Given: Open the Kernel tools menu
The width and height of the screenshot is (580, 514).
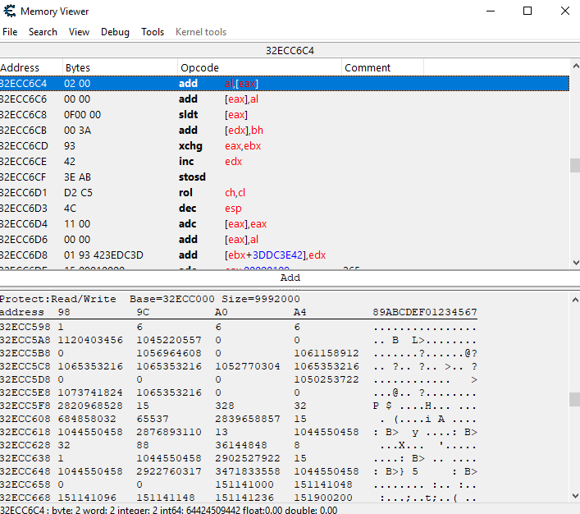Looking at the screenshot, I should pos(201,32).
